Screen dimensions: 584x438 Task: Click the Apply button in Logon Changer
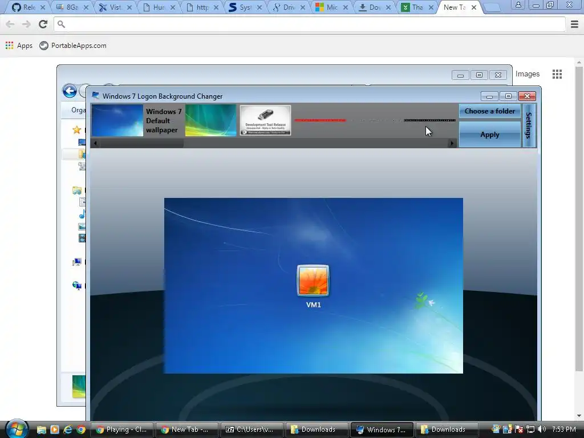(489, 135)
